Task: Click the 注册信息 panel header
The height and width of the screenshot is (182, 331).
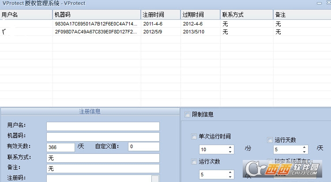Action: tap(90, 111)
